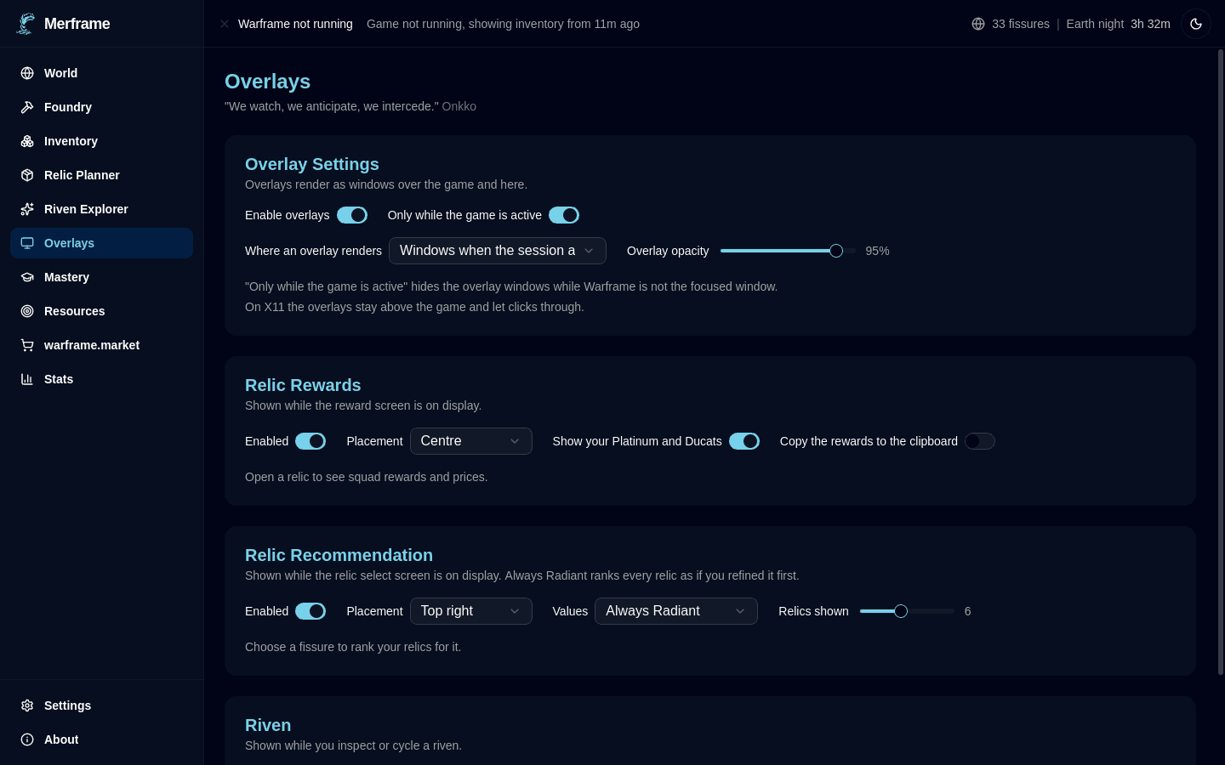Screen dimensions: 1225x765
Task: Open the Stats page
Action: [102, 379]
